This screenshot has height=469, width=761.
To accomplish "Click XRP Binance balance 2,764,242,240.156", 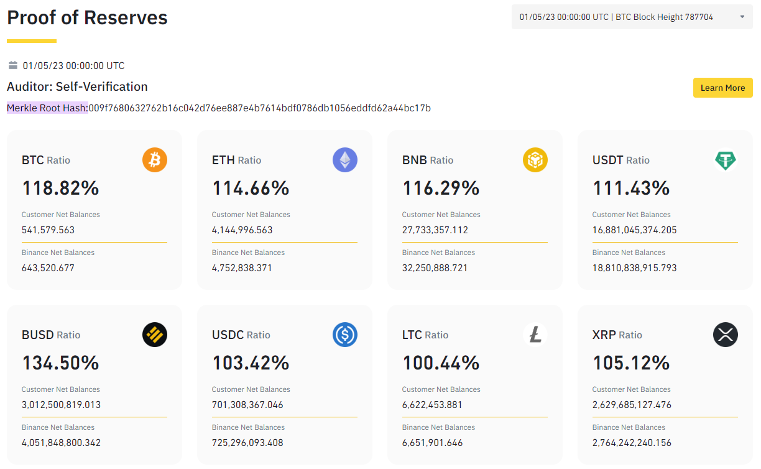I will tap(632, 443).
